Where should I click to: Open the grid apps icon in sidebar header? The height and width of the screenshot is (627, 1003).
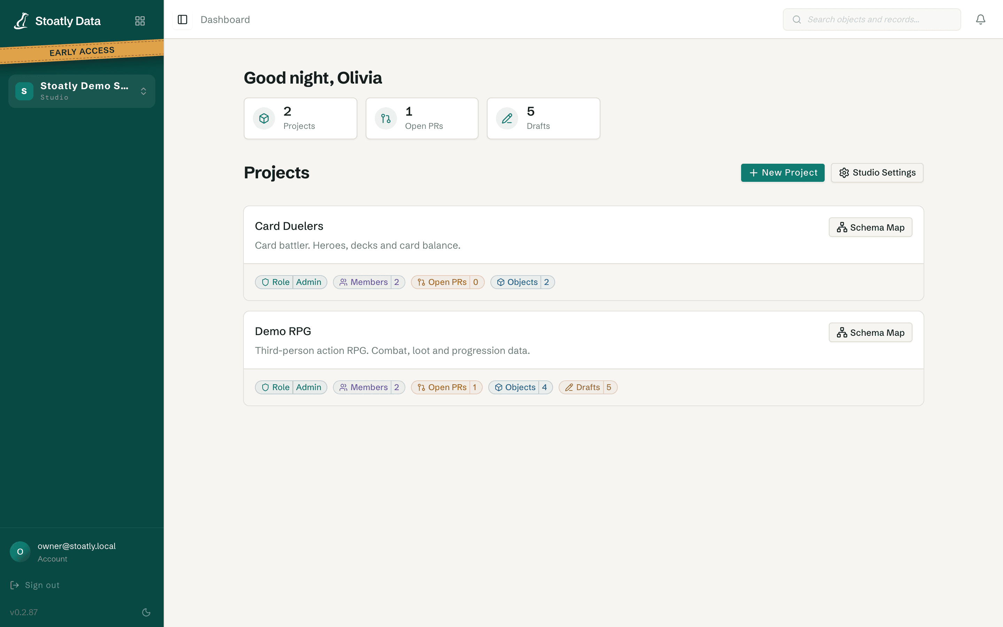(x=140, y=21)
